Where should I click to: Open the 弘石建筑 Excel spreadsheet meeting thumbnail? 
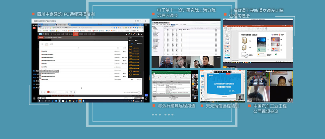click(x=175, y=86)
